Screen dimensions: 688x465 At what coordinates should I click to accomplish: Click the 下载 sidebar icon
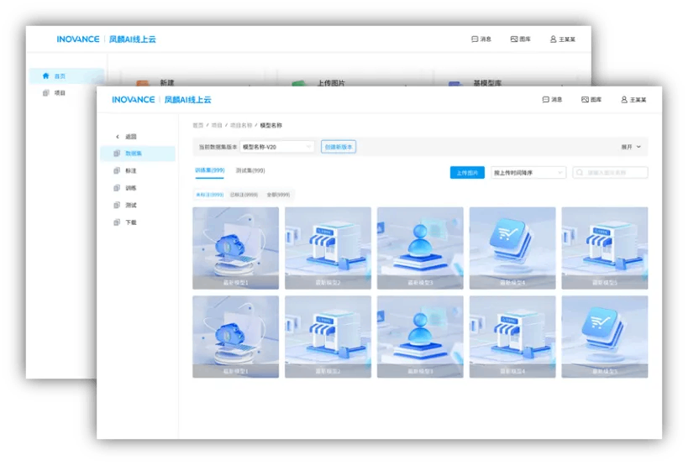click(117, 222)
